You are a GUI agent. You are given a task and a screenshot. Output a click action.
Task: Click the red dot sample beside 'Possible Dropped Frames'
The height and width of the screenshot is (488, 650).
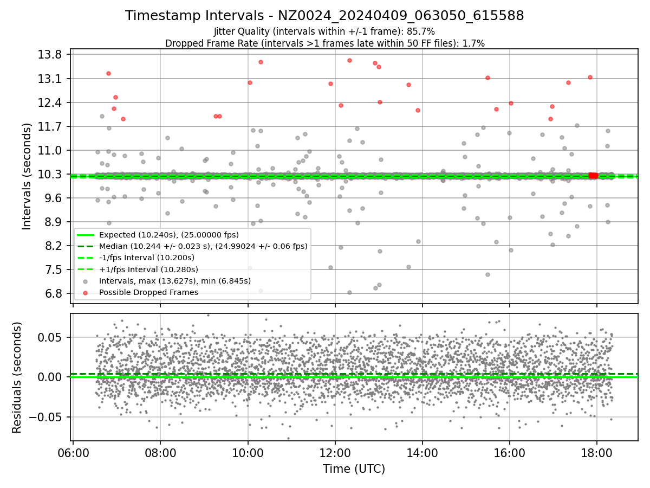pos(85,292)
